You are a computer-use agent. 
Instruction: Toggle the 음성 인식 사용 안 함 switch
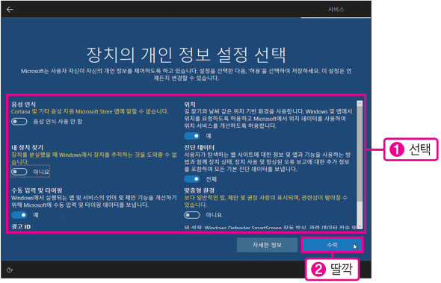coord(19,122)
